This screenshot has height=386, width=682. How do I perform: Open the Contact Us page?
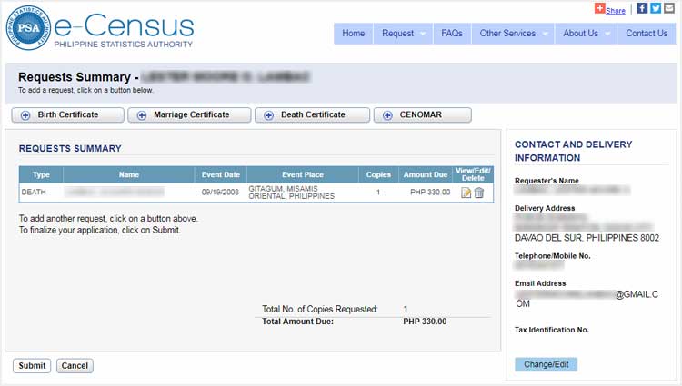(647, 34)
